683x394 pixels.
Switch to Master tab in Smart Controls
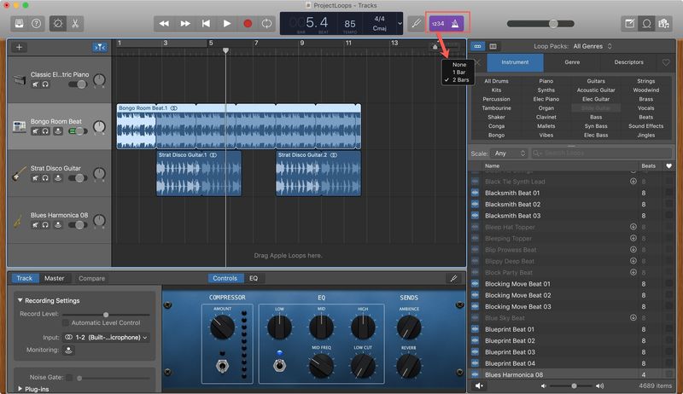[x=55, y=278]
